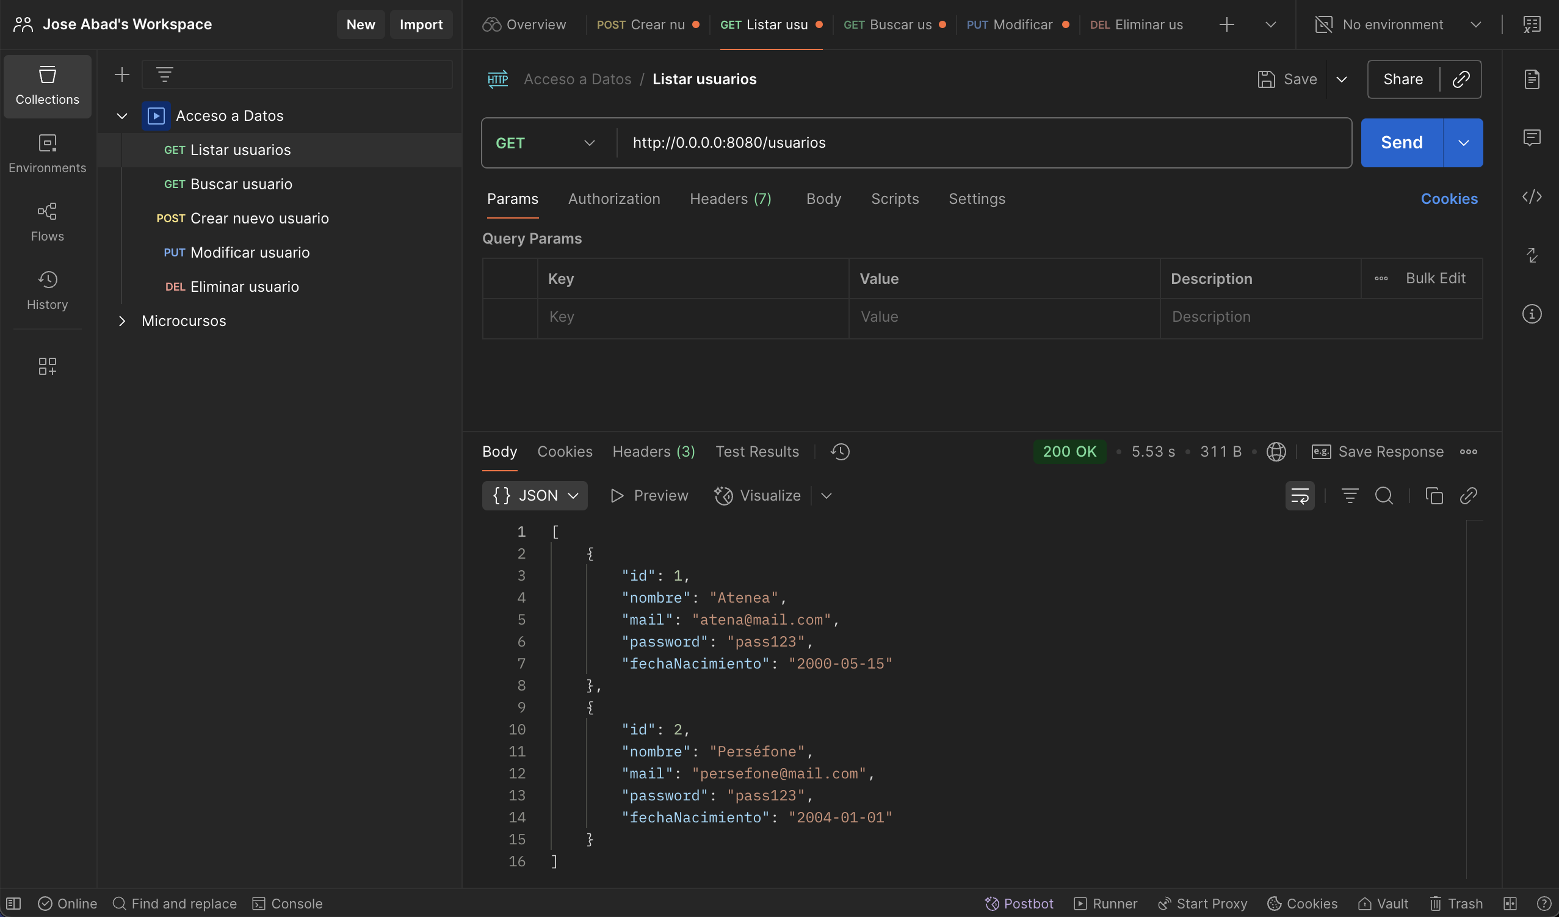The height and width of the screenshot is (917, 1559).
Task: Open the JSON format dropdown
Action: tap(535, 496)
